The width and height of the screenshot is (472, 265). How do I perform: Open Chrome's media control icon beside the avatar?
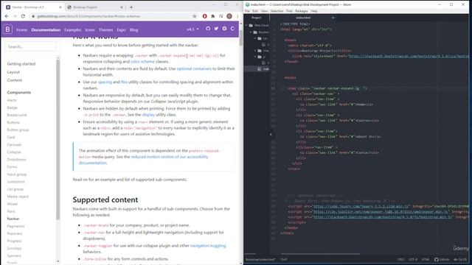coord(221,16)
